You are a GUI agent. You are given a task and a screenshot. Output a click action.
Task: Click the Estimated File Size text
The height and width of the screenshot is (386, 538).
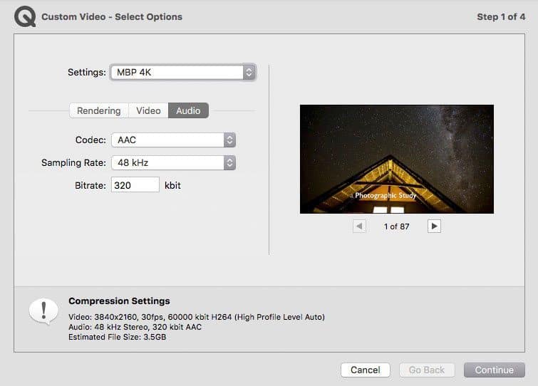click(116, 336)
